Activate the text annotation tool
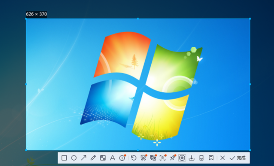Image resolution: width=274 pixels, height=166 pixels. coord(113,158)
